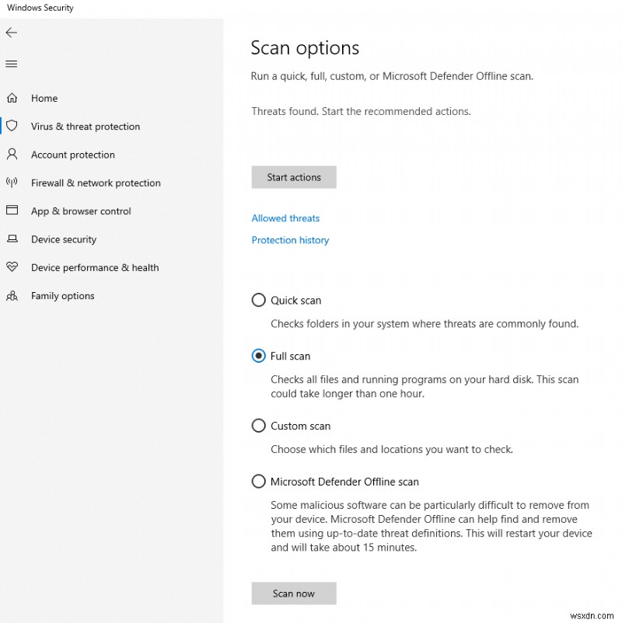Choose the Custom scan option
The image size is (622, 623).
[258, 426]
